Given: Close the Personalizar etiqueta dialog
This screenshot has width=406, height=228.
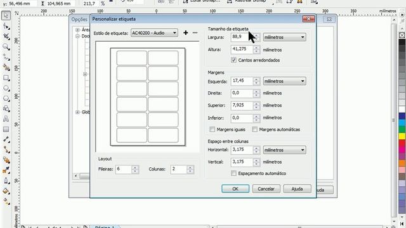Looking at the screenshot, I should pos(308,19).
